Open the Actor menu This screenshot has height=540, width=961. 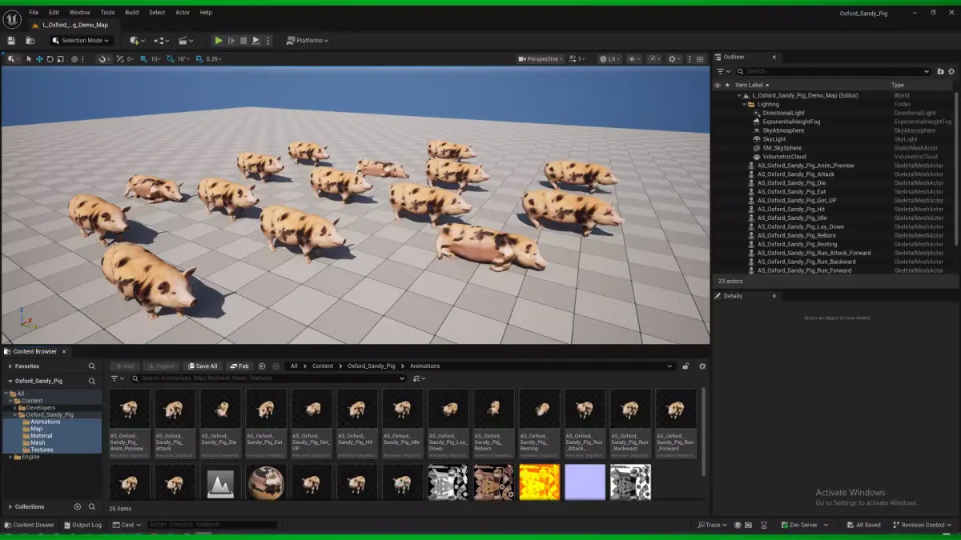coord(183,13)
